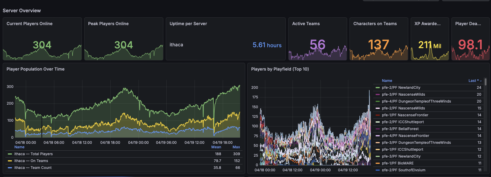Open the Players by Playfield (Top 10) panel title
Screen dimensions: 491x177
click(x=280, y=69)
